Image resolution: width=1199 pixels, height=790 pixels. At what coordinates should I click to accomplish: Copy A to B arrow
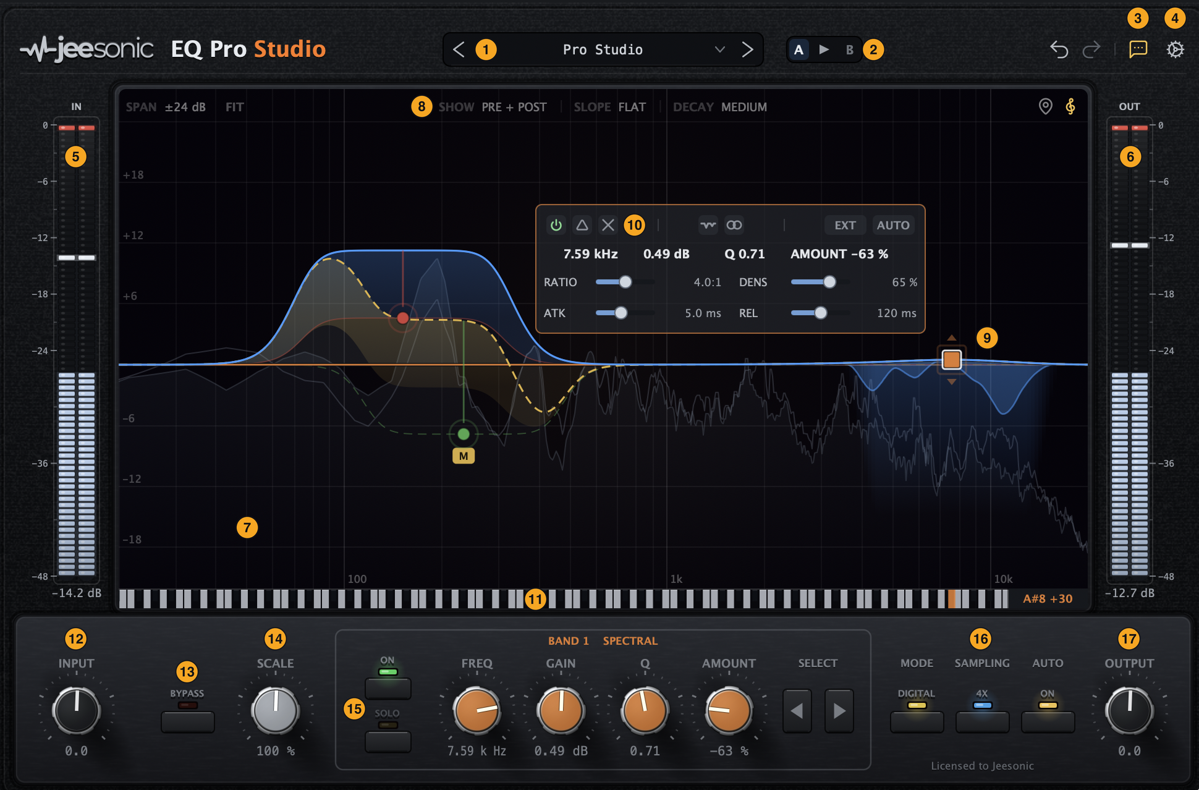click(x=824, y=49)
